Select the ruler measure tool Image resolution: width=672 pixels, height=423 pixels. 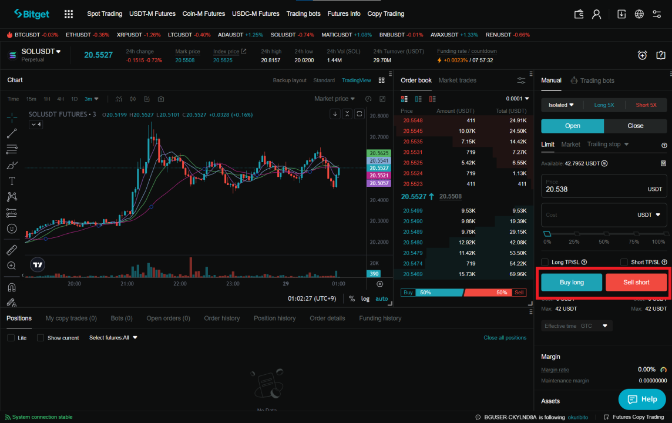click(x=12, y=250)
